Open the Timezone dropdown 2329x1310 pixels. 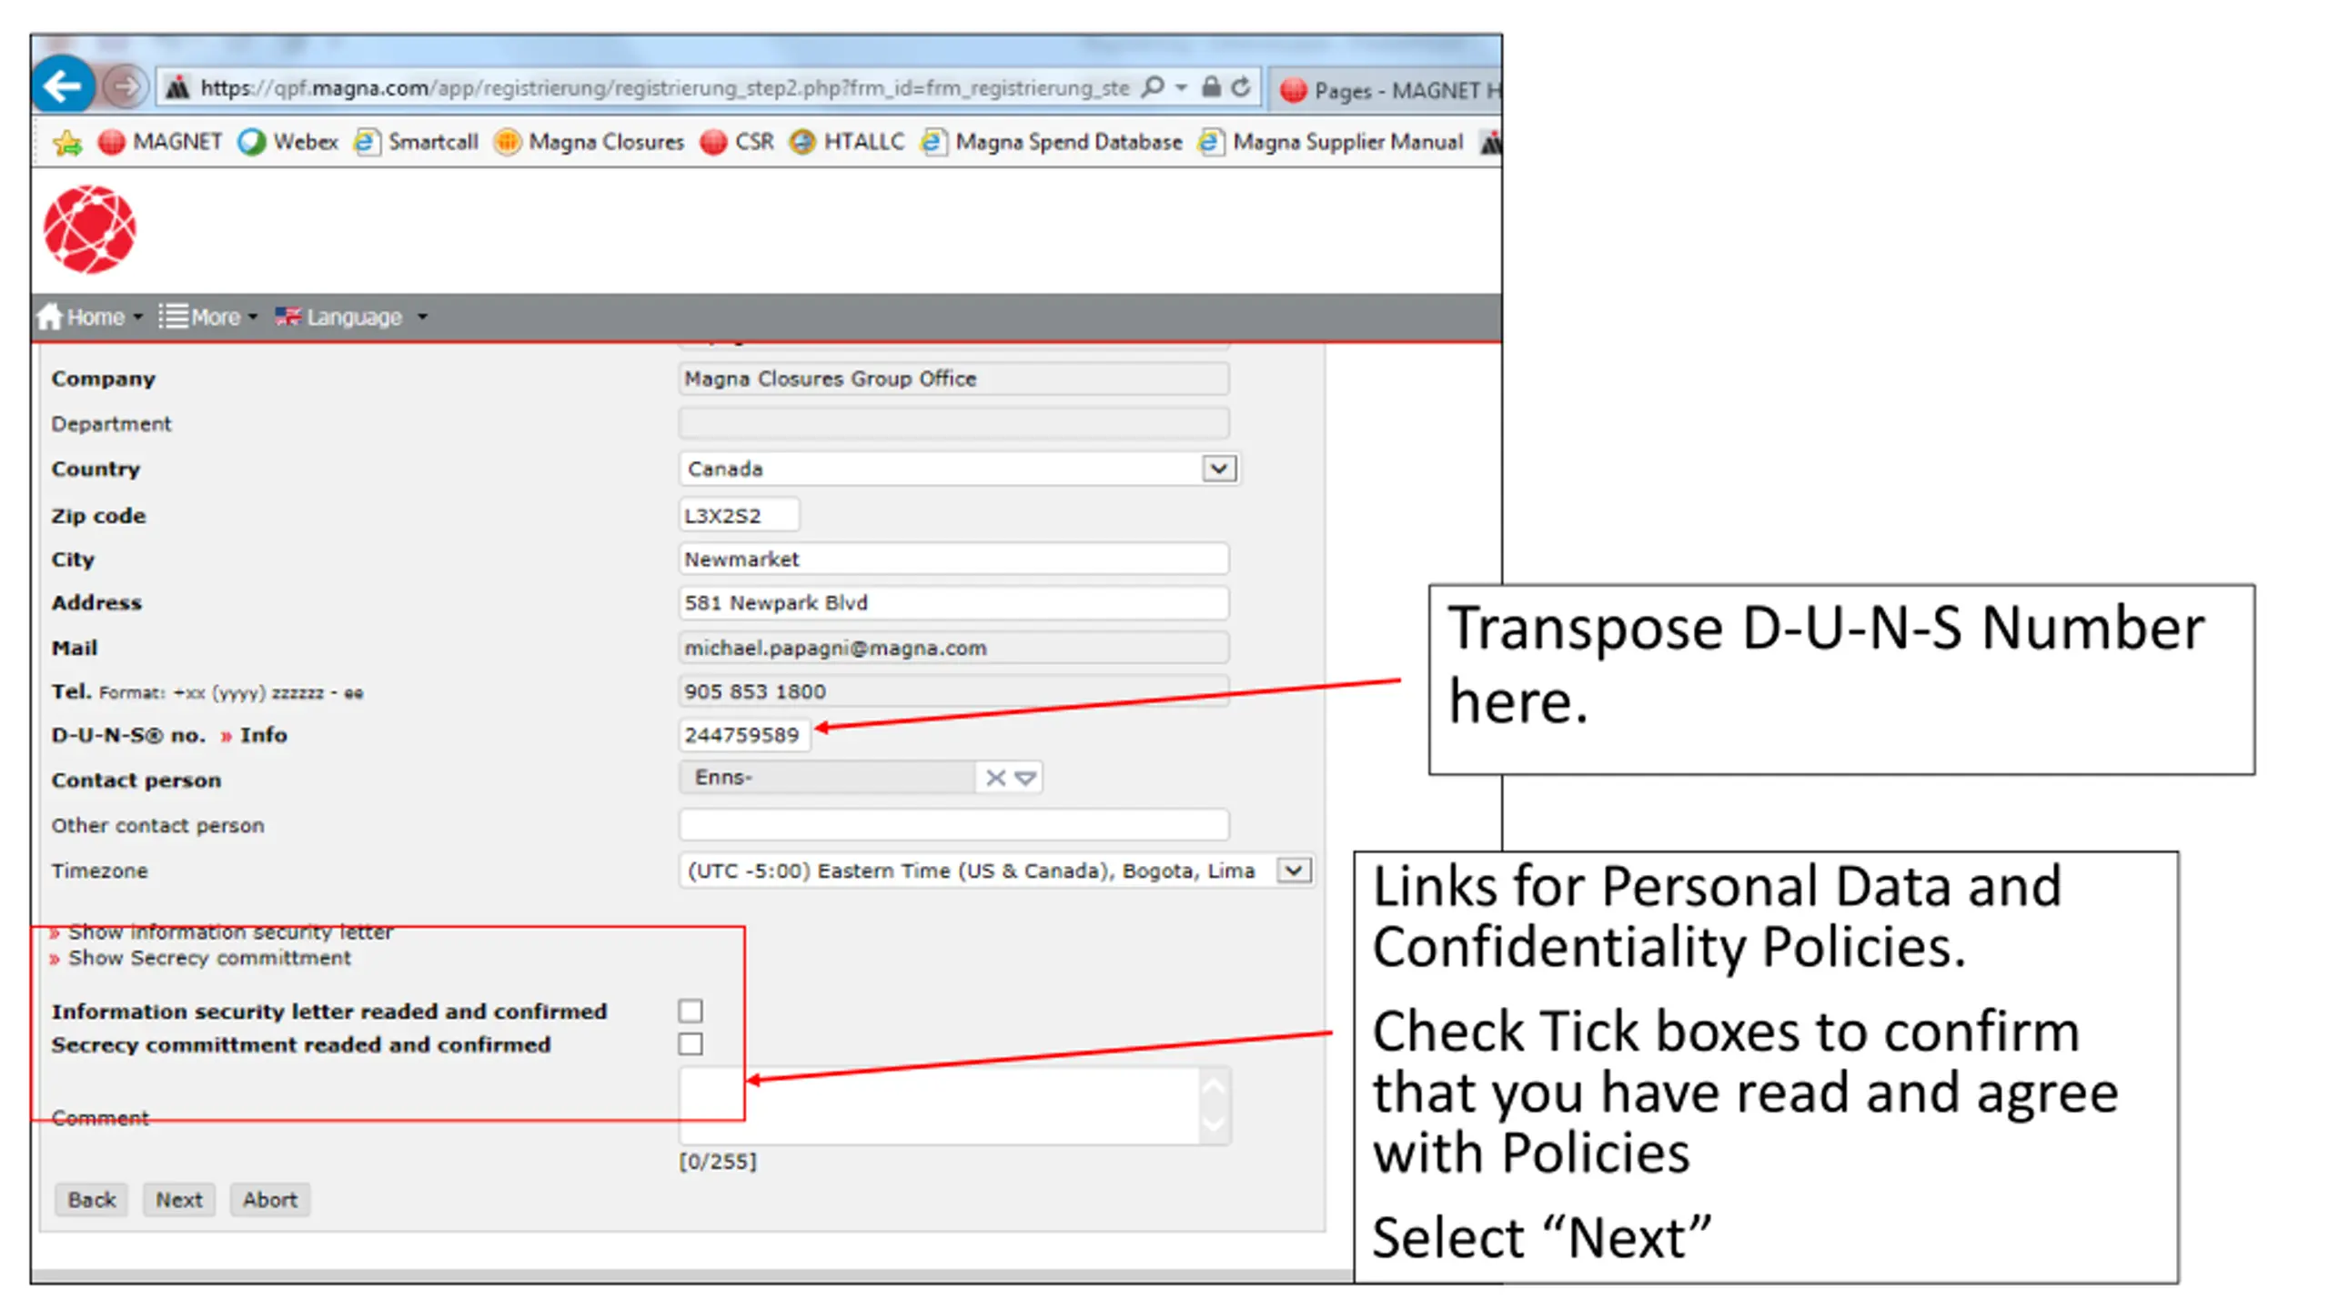click(1293, 871)
